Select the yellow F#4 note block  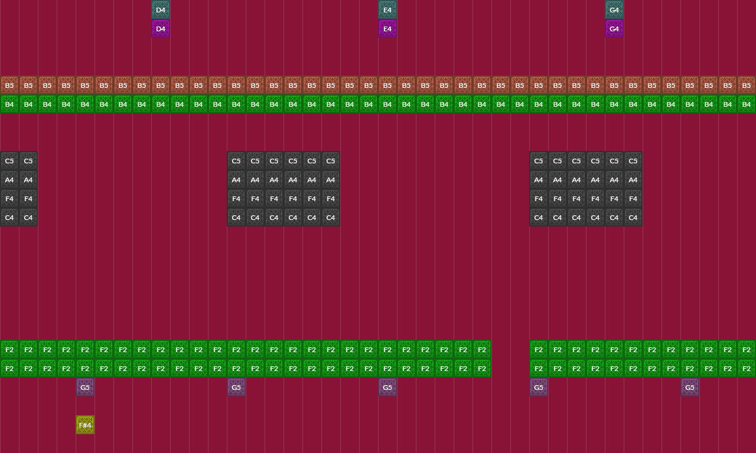coord(85,425)
